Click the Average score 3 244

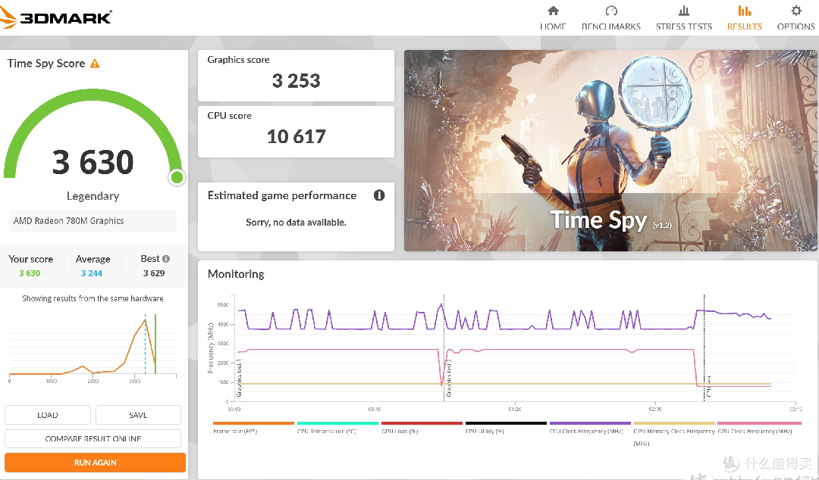92,273
